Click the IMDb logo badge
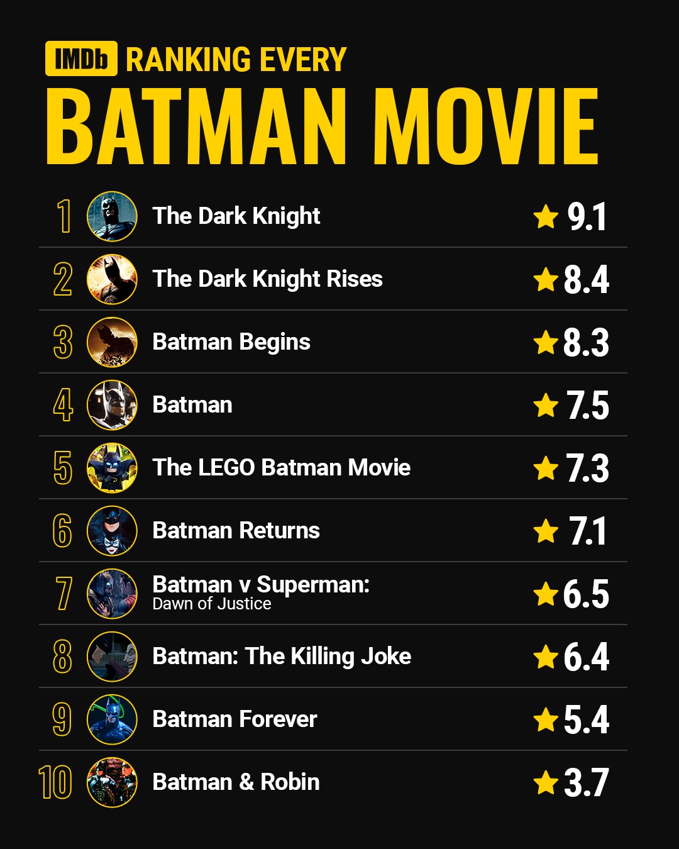This screenshot has height=849, width=679. click(x=81, y=59)
